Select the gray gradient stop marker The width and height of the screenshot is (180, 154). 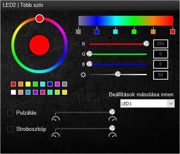point(78,32)
